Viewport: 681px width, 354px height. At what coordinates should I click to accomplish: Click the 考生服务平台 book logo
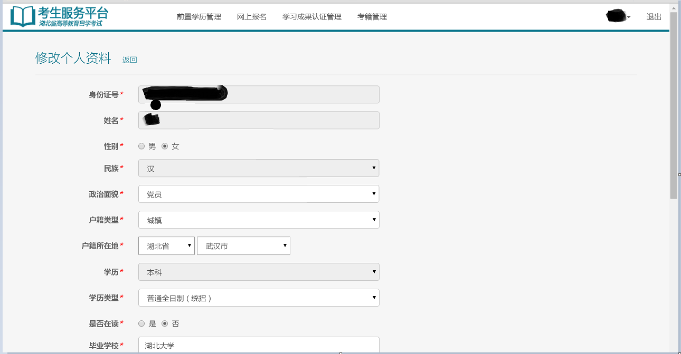pos(23,17)
